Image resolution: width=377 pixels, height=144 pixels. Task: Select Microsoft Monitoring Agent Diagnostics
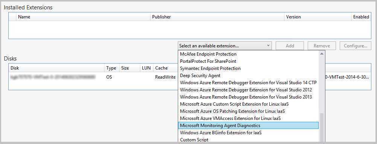coord(248,125)
